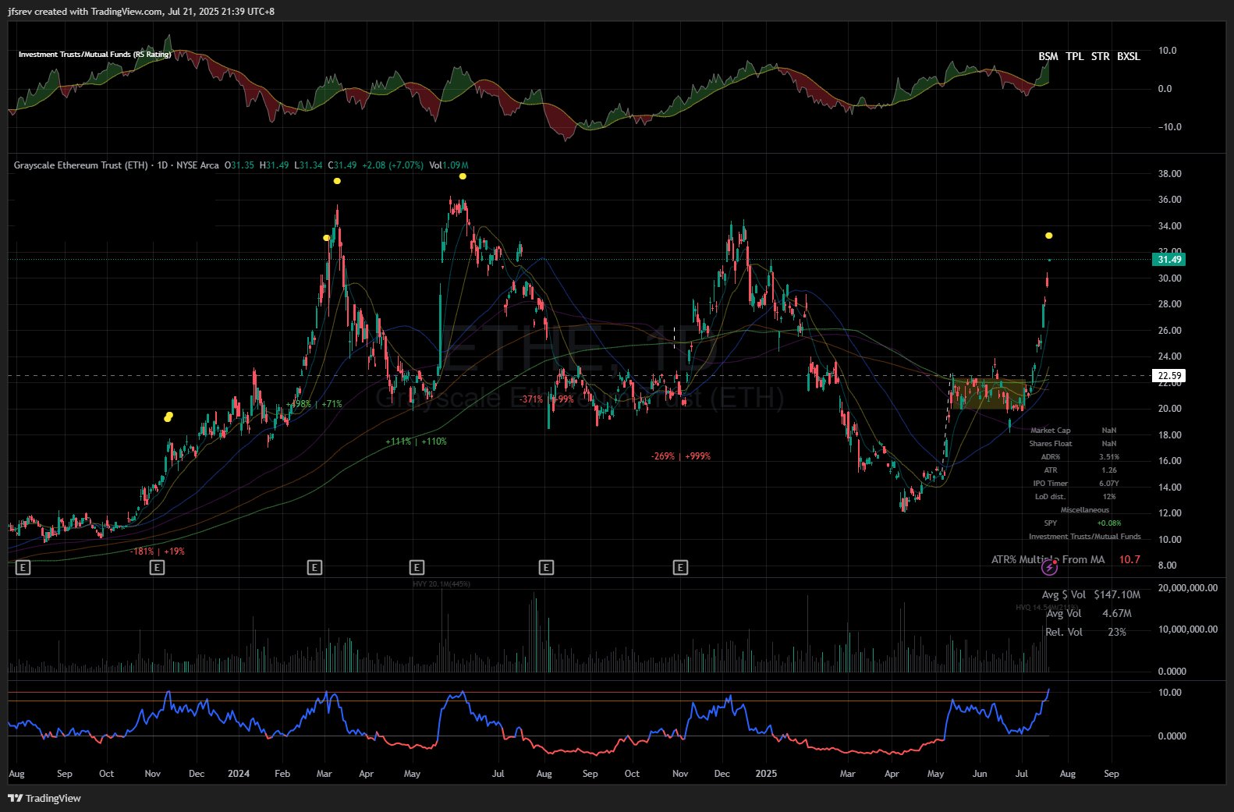This screenshot has height=812, width=1234.
Task: Click the purple lightning bolt icon
Action: (1050, 568)
